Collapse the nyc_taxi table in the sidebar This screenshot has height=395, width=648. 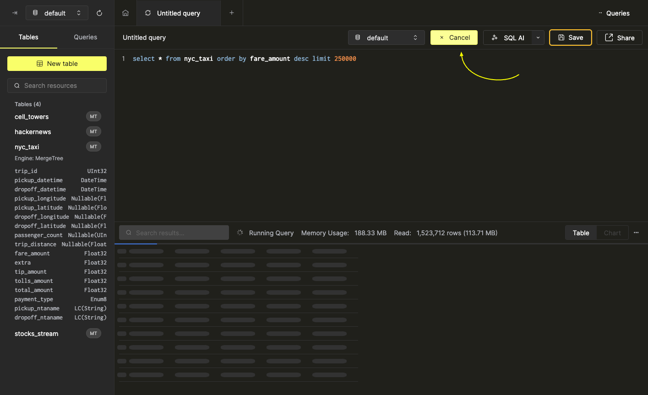(x=27, y=147)
